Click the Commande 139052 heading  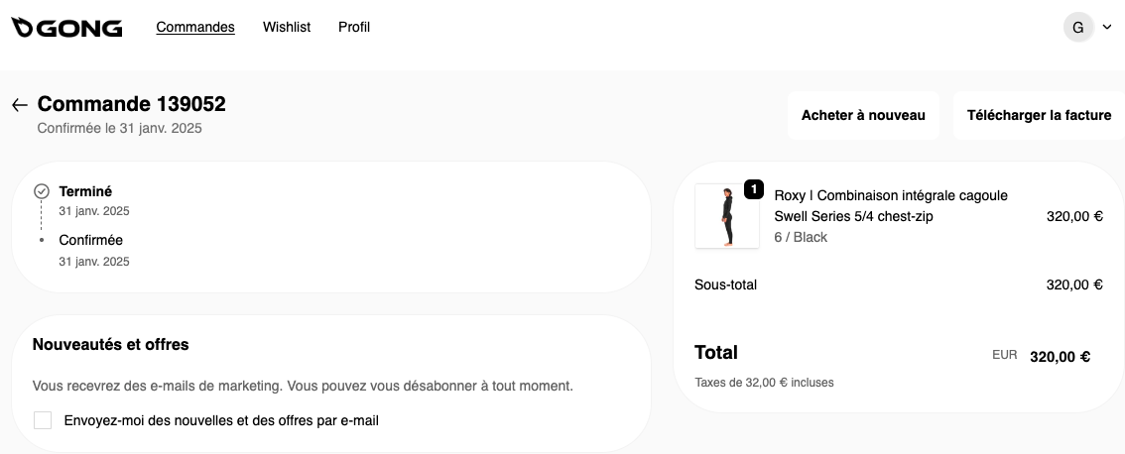pyautogui.click(x=132, y=104)
